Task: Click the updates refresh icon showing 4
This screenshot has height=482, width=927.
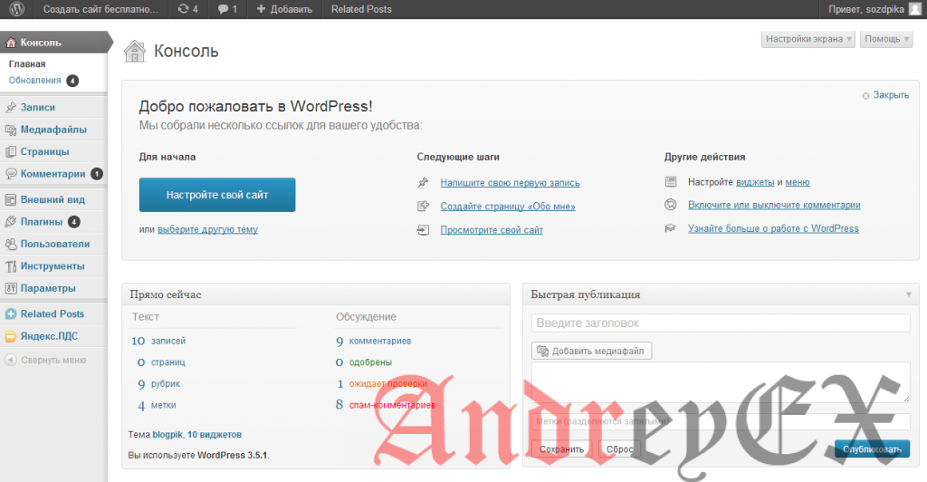Action: pyautogui.click(x=183, y=9)
